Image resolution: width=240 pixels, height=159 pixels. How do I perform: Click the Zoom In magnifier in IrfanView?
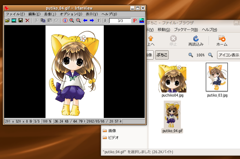click(x=72, y=21)
